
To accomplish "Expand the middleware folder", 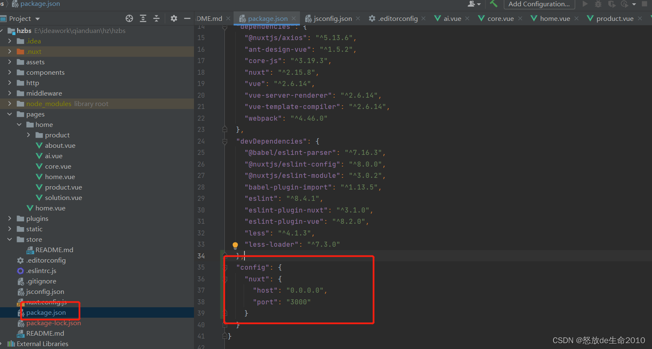I will [x=10, y=93].
